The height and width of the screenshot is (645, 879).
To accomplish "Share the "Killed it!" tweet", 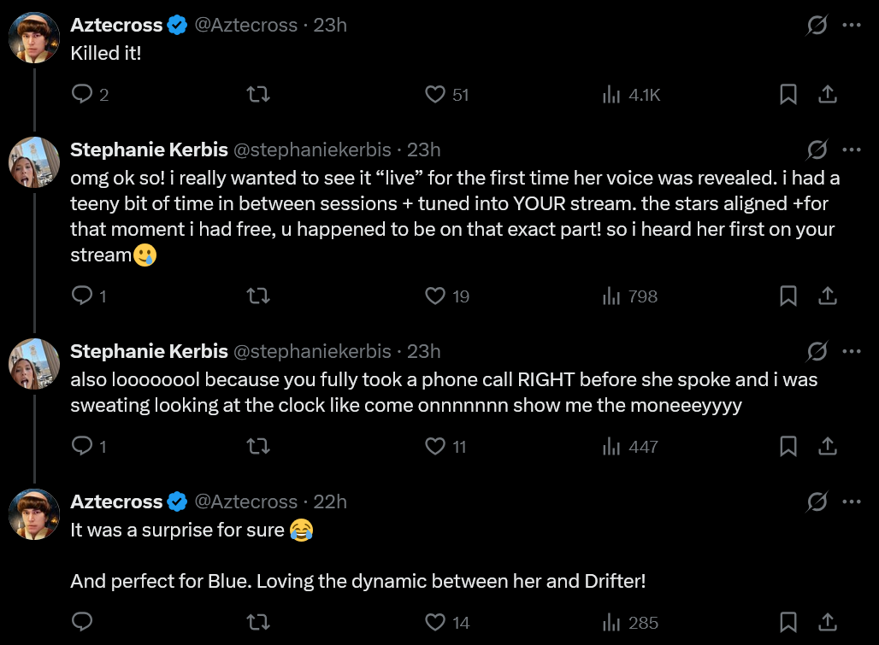I will [x=828, y=95].
